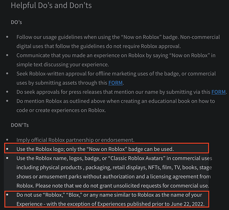Click the bullet before 'Seek Roblox-written approval'
Viewport: 229px width, 210px height.
pos(7,73)
